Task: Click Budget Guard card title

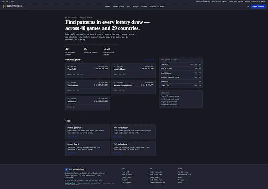Action: point(73,144)
